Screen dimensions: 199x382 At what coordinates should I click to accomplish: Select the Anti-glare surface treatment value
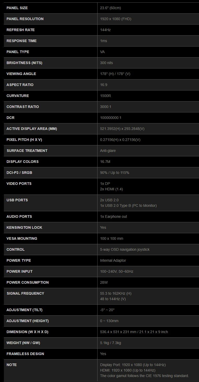[108, 151]
